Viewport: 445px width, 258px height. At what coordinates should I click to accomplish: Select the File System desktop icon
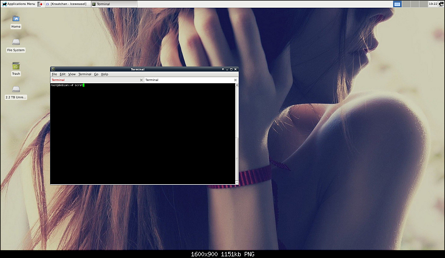point(16,43)
